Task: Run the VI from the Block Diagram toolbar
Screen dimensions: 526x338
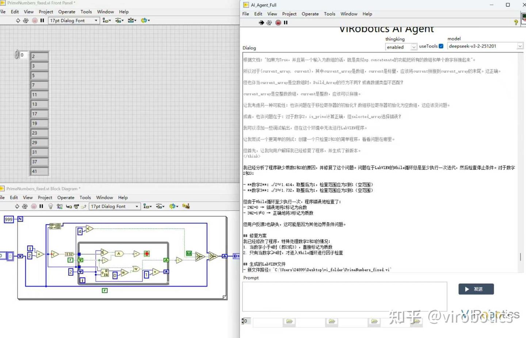Action: [17, 206]
